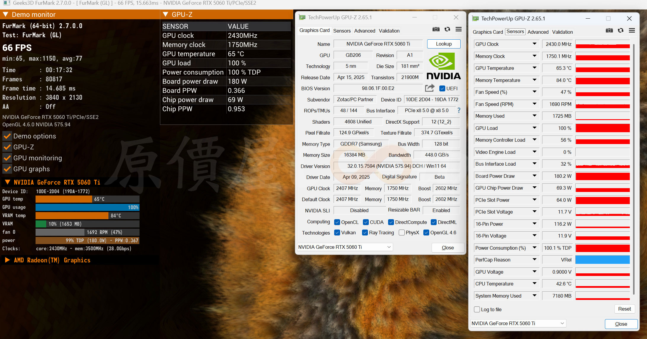Collapse Demo monitor panel
This screenshot has height=339, width=647.
pos(5,14)
